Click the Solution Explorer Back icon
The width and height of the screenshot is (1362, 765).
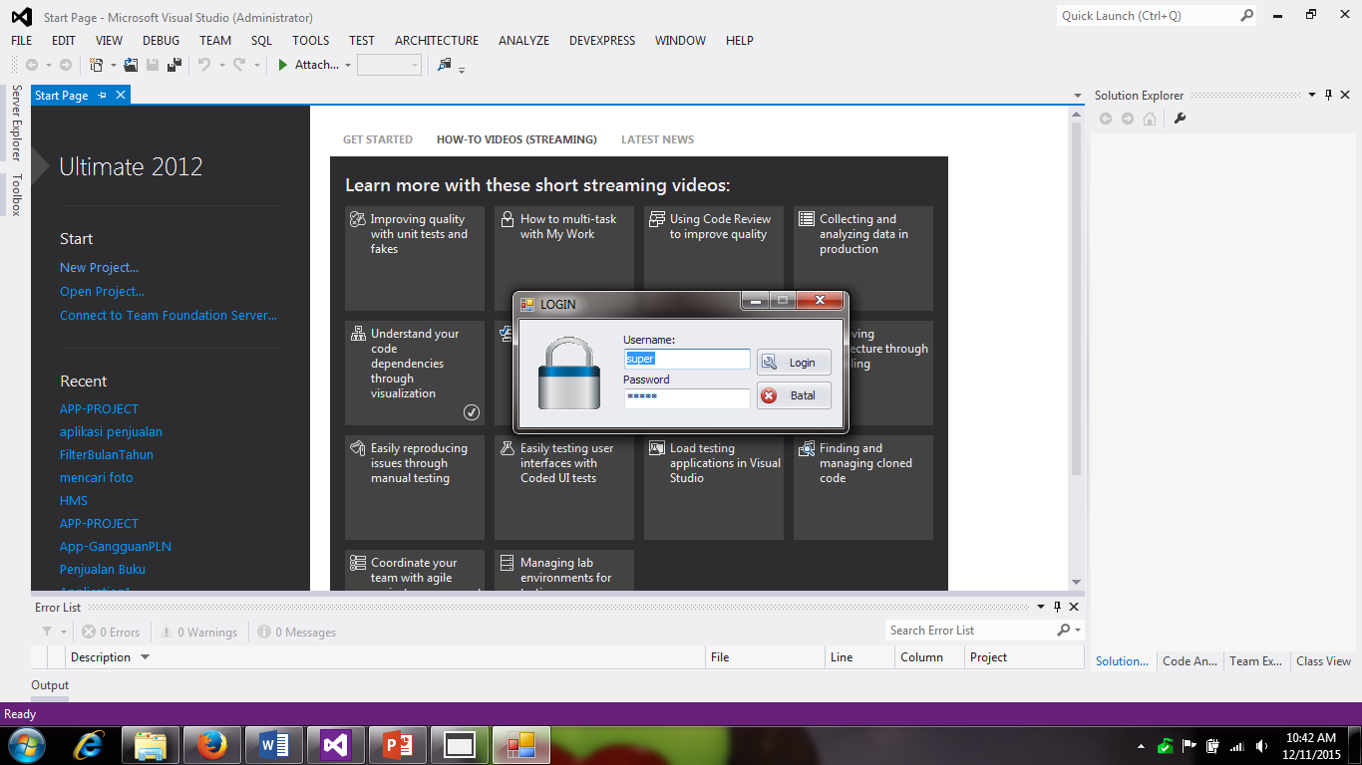click(x=1106, y=119)
